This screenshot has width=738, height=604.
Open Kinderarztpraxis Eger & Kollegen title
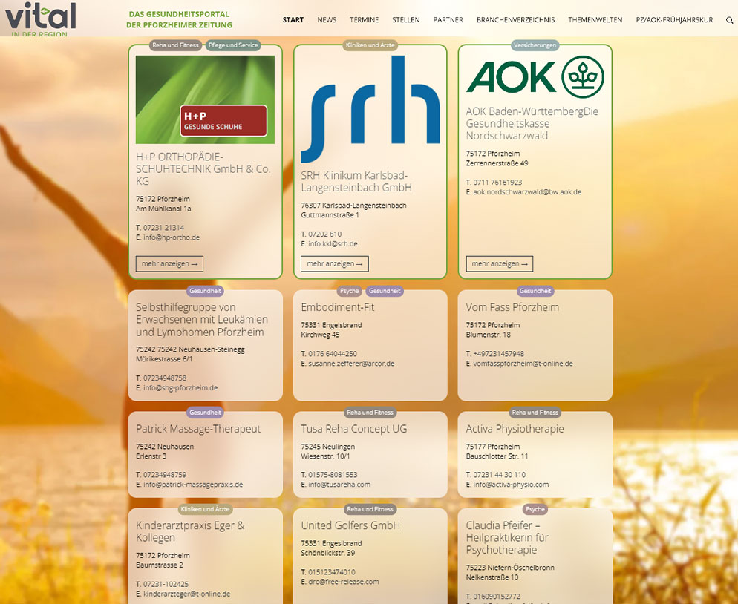pyautogui.click(x=190, y=531)
